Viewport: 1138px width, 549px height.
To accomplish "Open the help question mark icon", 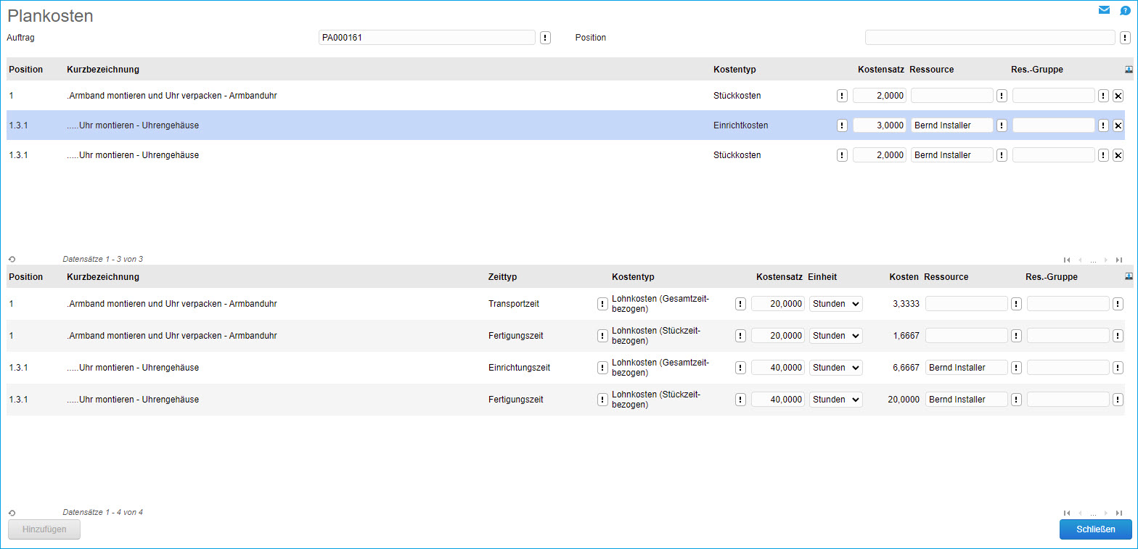I will point(1125,10).
